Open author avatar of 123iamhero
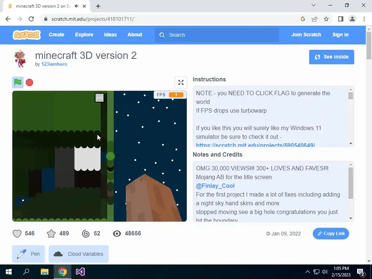 click(x=20, y=58)
